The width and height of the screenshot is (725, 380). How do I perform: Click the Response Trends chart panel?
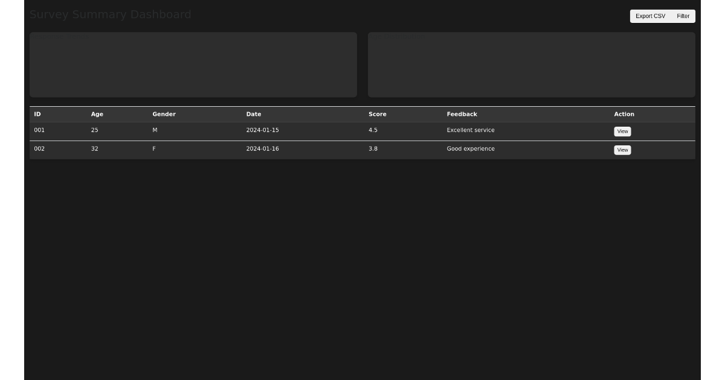pos(193,64)
